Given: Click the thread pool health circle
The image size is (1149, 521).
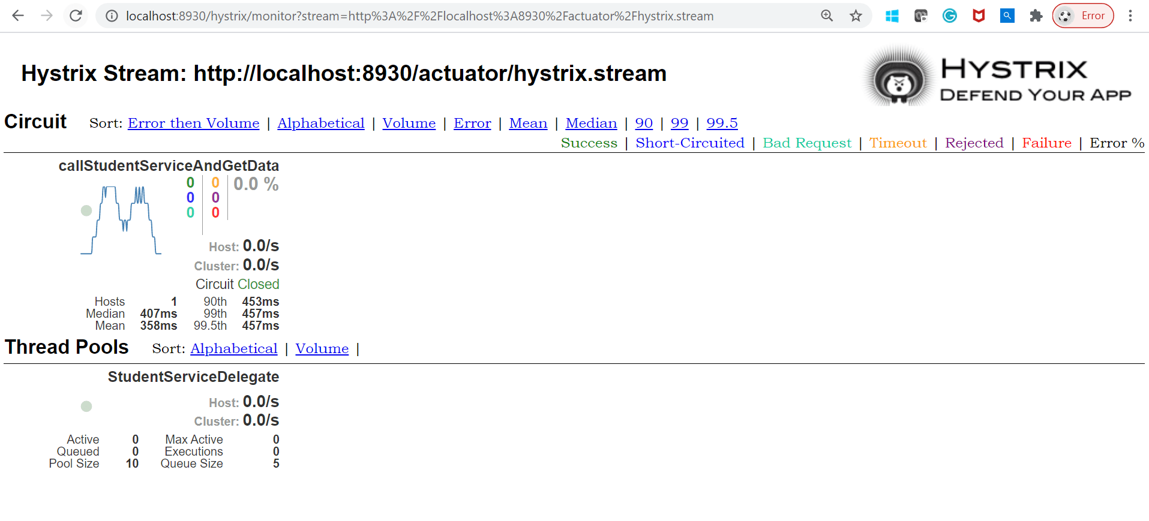Looking at the screenshot, I should coord(86,406).
